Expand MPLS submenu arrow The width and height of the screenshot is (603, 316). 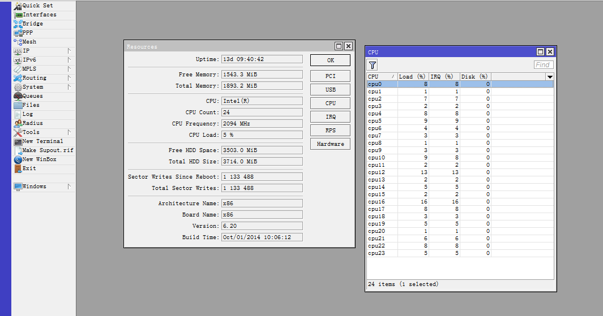click(x=69, y=69)
